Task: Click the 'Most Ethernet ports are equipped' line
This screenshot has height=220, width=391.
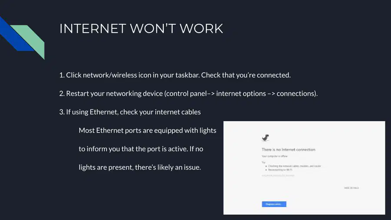Action: click(x=147, y=130)
